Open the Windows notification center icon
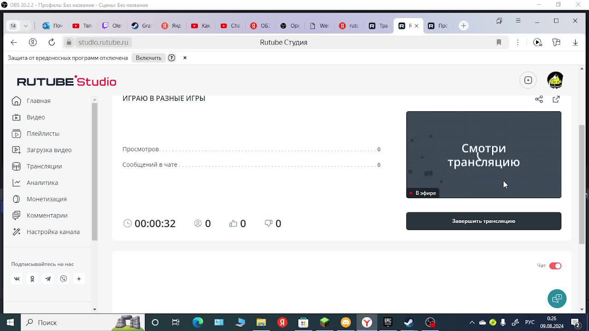The image size is (589, 331). click(576, 322)
